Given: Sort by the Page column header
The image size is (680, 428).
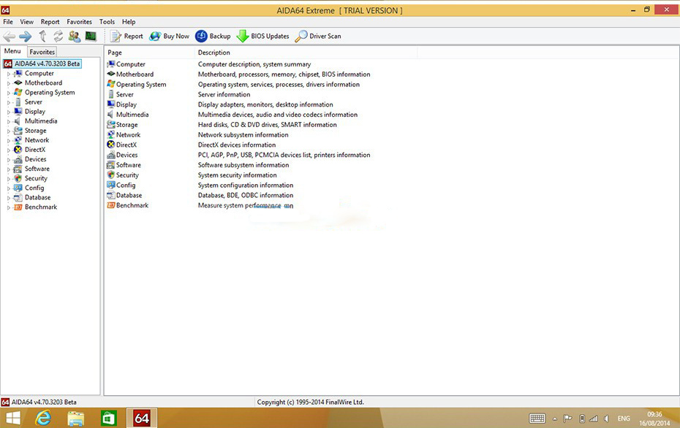Looking at the screenshot, I should 150,53.
